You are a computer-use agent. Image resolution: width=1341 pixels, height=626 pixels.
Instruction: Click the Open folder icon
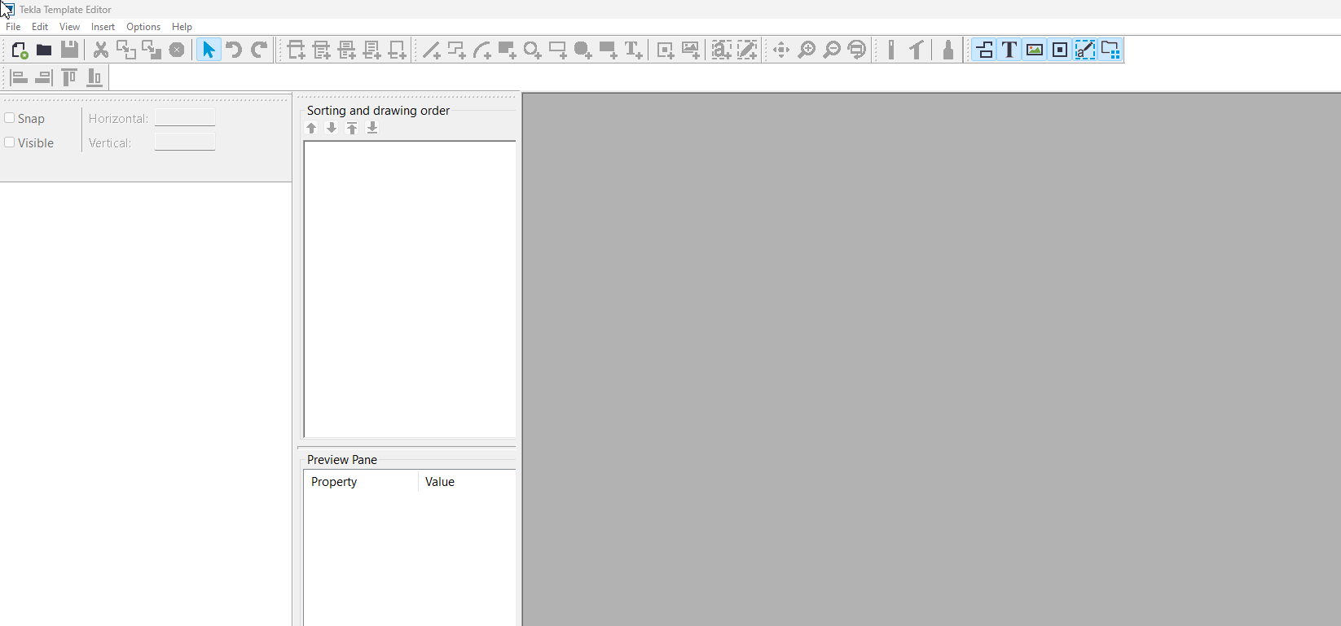click(x=44, y=50)
